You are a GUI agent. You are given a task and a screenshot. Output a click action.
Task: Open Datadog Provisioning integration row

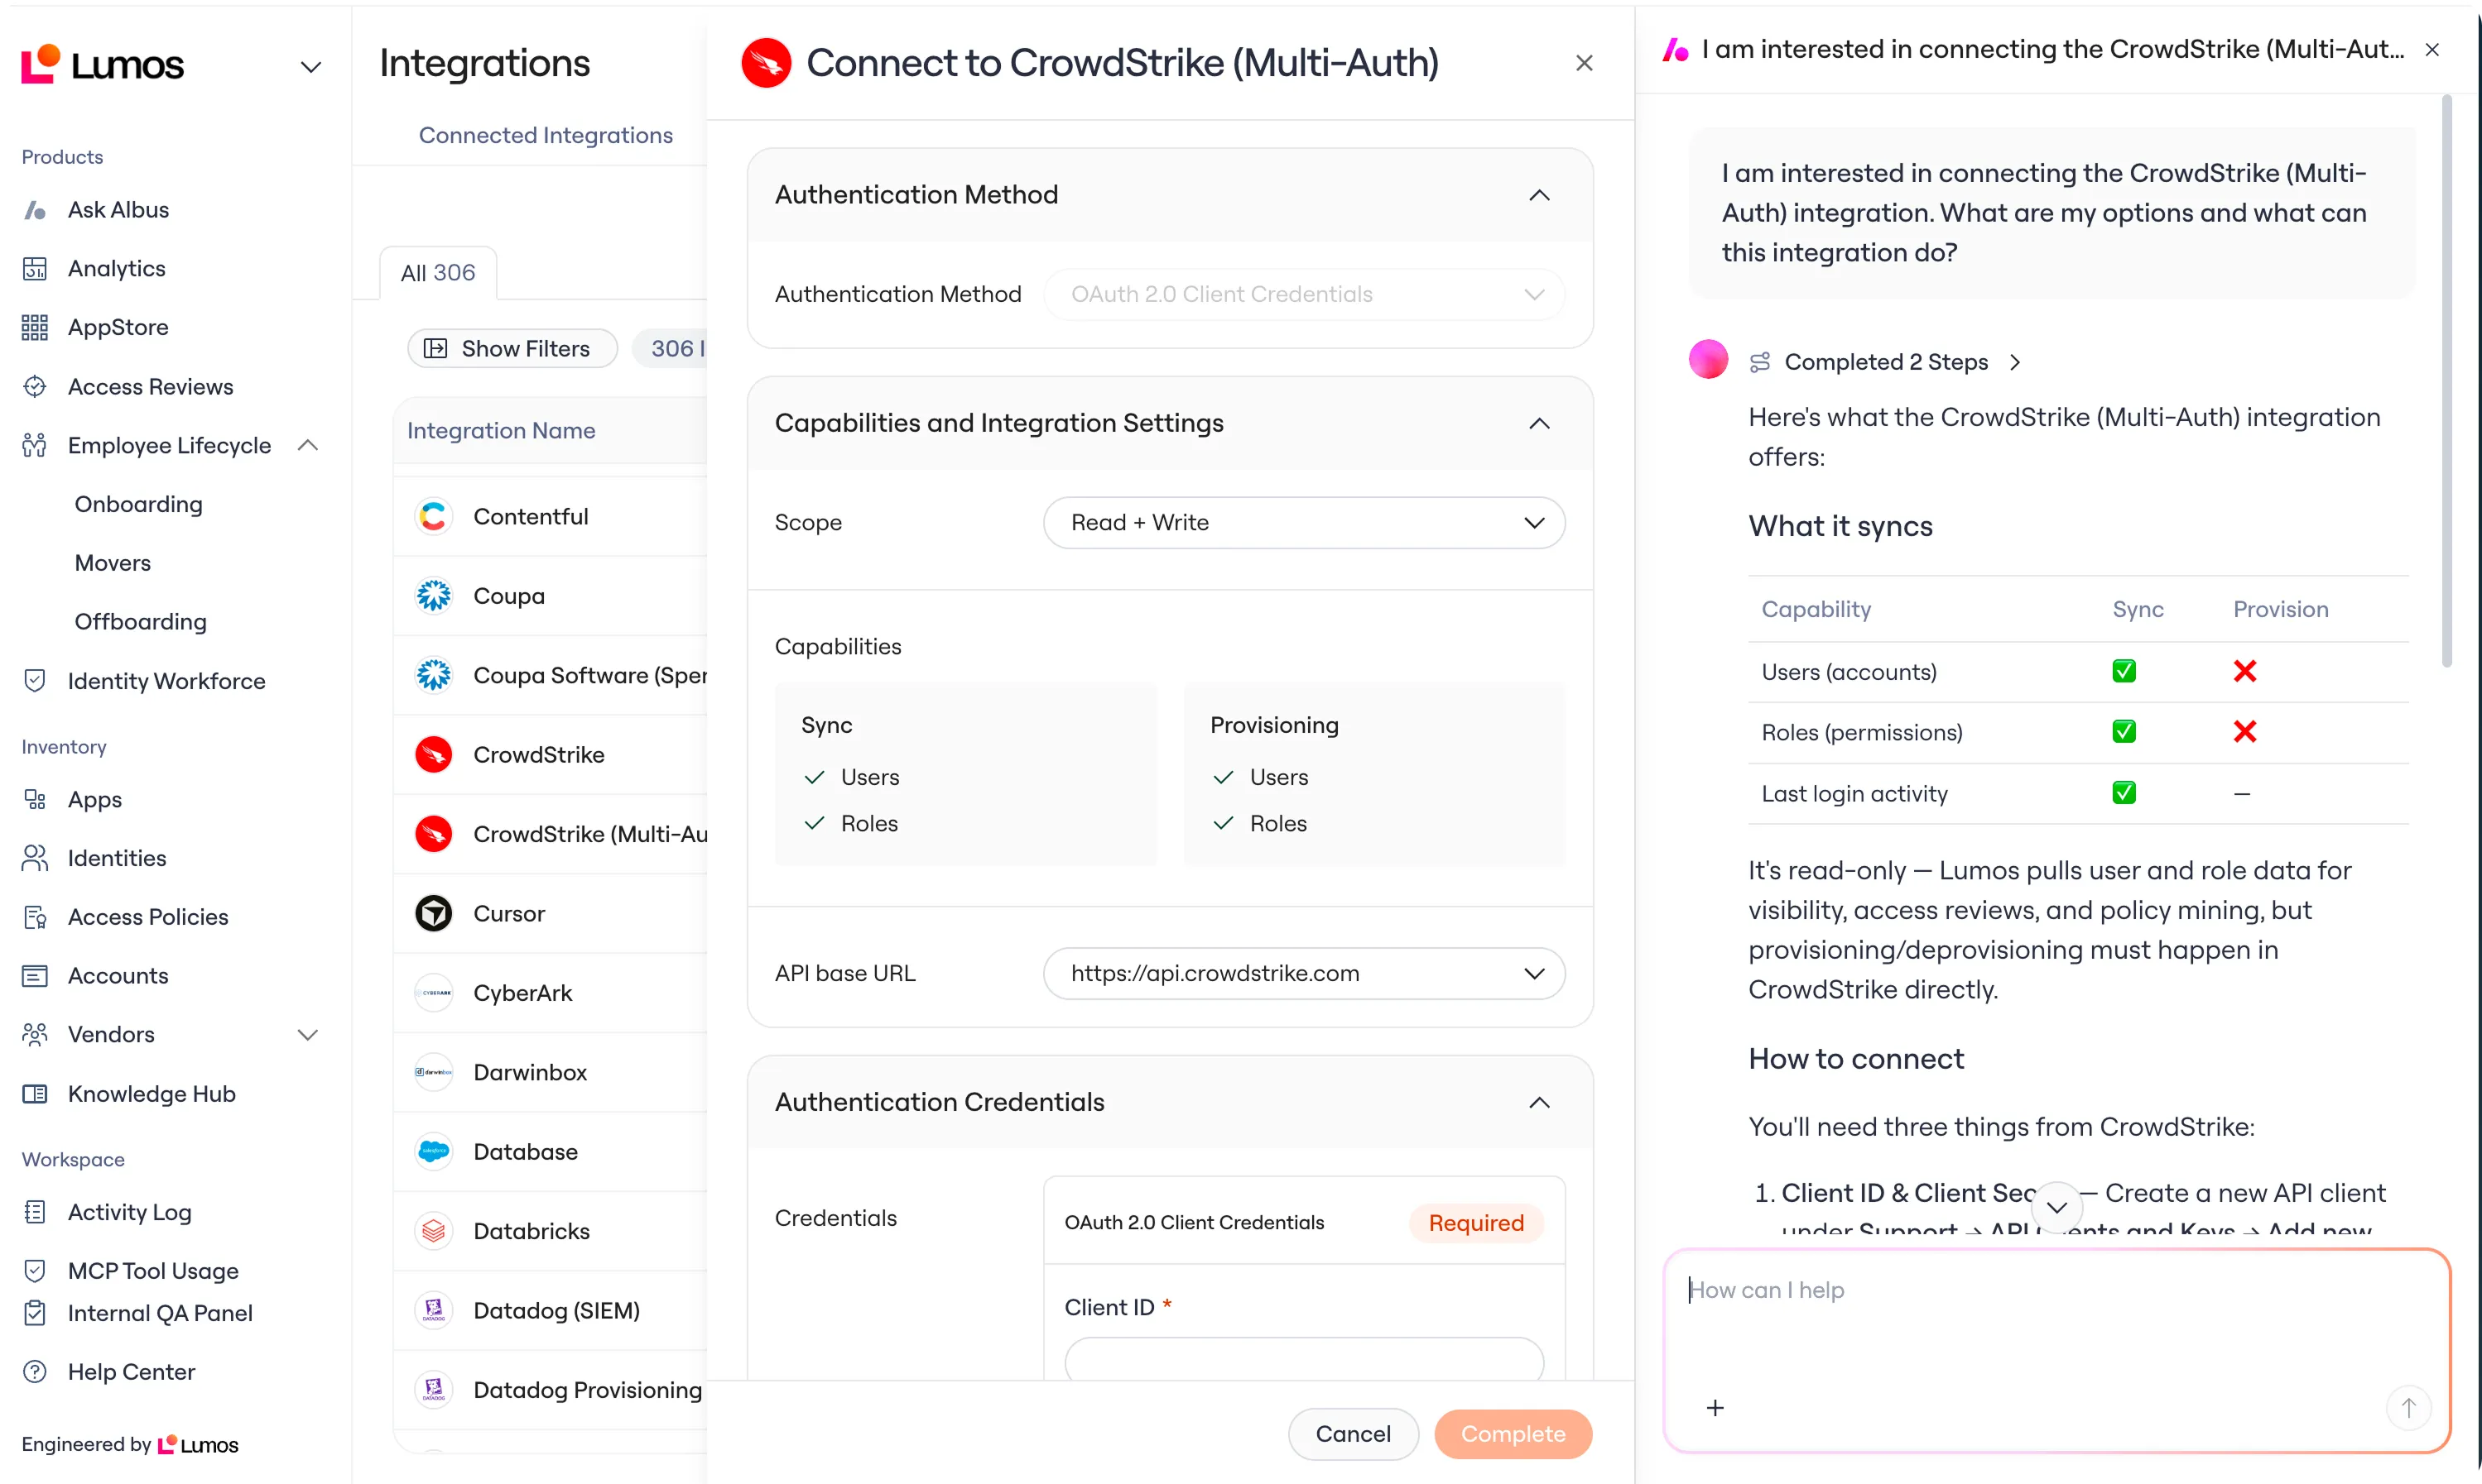[x=551, y=1390]
